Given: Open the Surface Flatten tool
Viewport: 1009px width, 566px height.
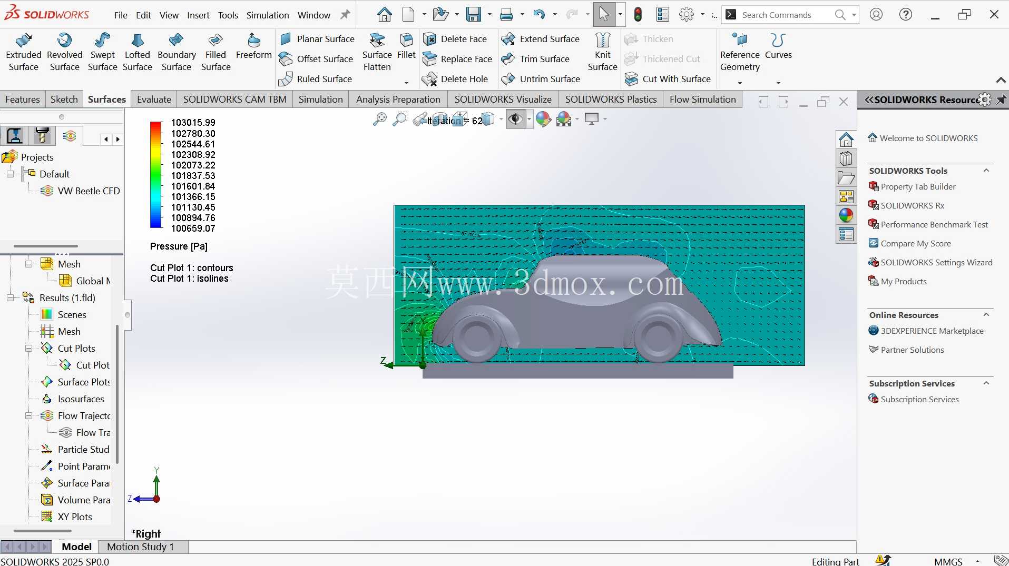Looking at the screenshot, I should tap(377, 52).
